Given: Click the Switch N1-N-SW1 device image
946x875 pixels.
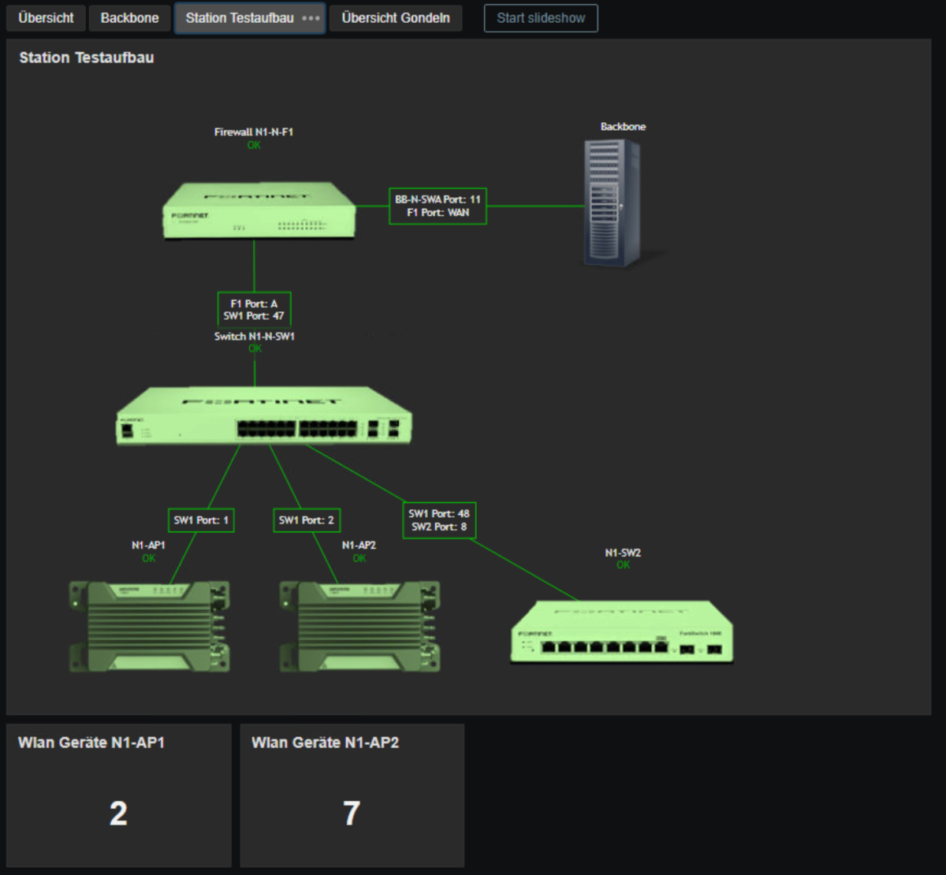Looking at the screenshot, I should point(264,415).
